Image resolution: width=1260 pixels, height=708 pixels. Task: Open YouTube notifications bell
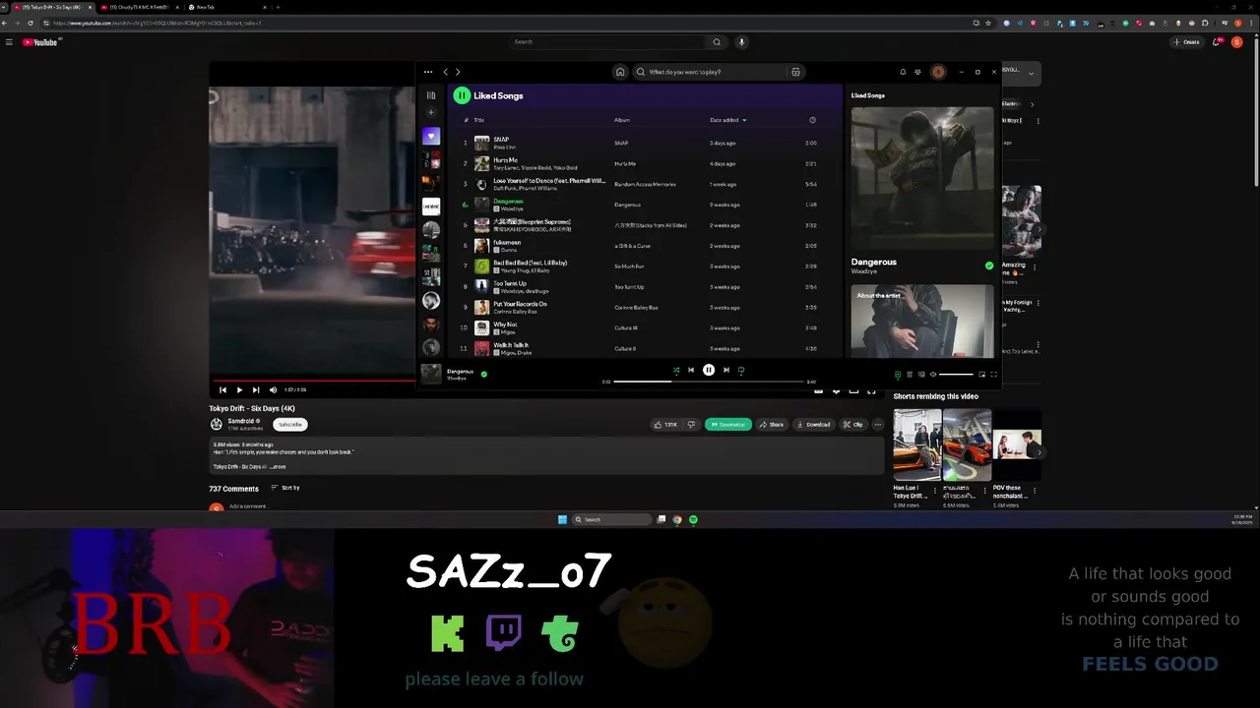pyautogui.click(x=1218, y=42)
